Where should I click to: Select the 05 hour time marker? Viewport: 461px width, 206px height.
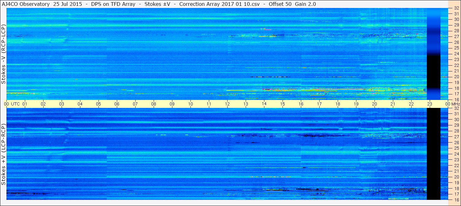coord(98,104)
